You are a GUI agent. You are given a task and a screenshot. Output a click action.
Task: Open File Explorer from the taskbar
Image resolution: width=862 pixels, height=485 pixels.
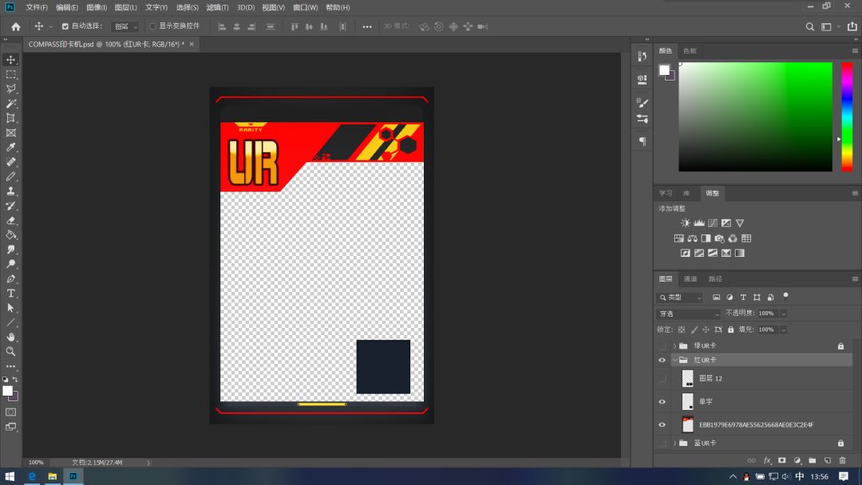tap(53, 476)
